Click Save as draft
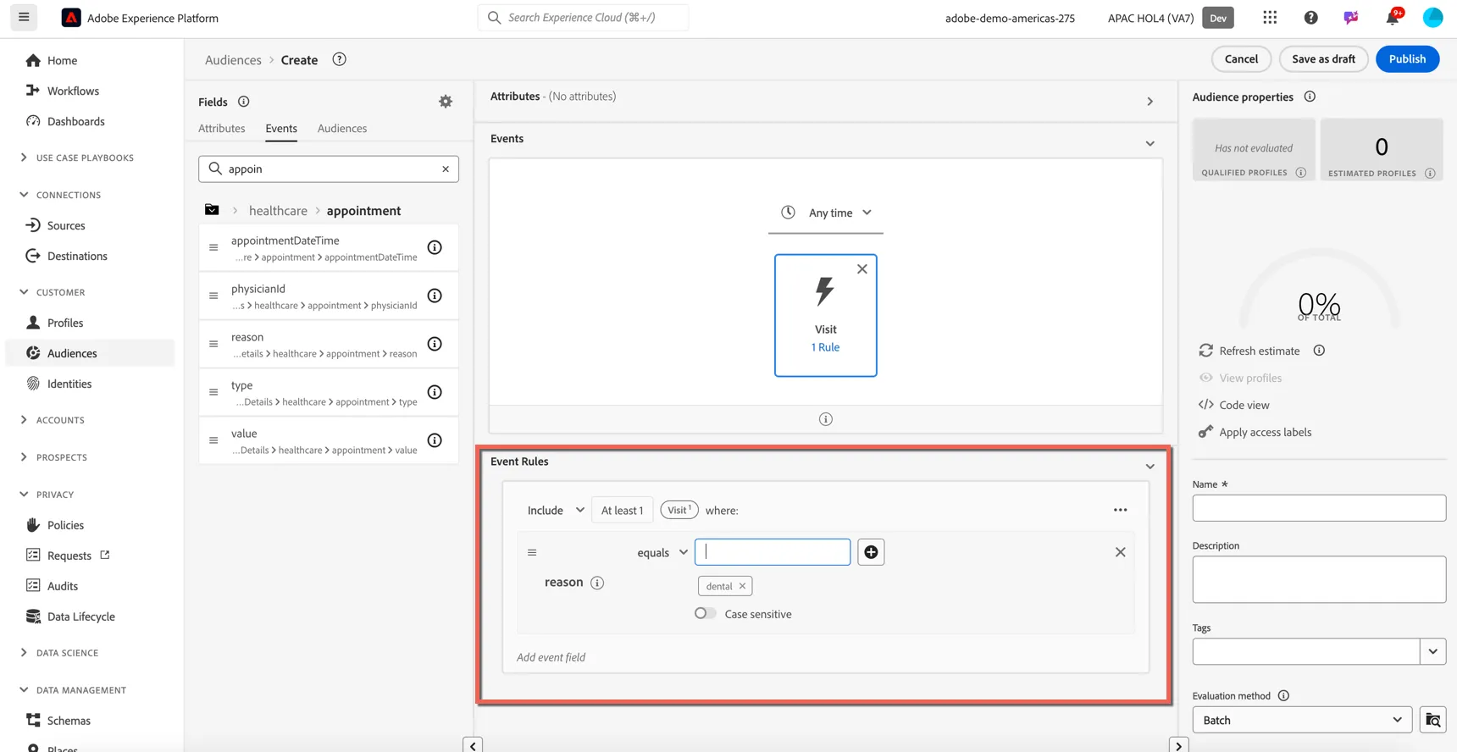This screenshot has height=752, width=1457. coord(1323,58)
